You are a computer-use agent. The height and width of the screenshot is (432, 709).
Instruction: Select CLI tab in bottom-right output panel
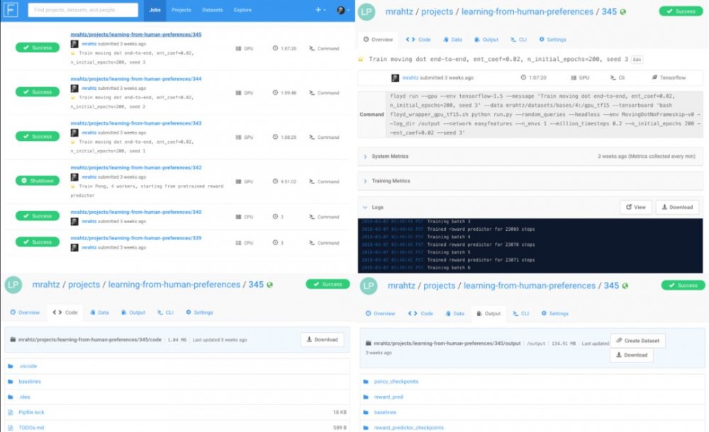(521, 314)
